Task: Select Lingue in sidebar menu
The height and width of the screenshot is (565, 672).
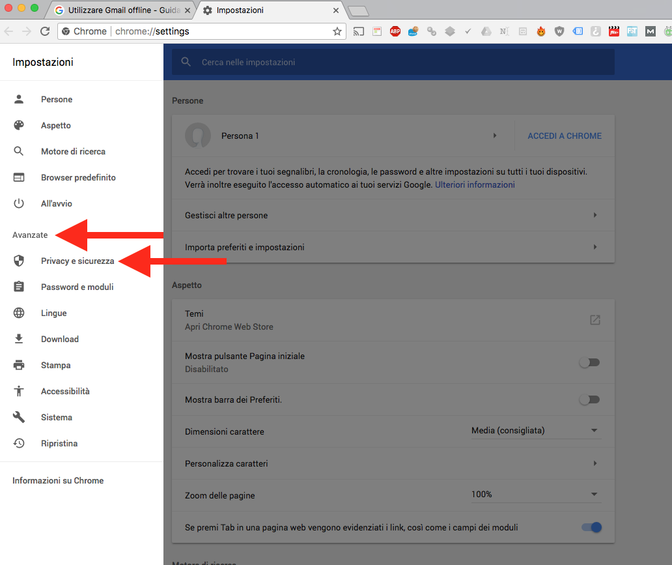Action: tap(54, 313)
